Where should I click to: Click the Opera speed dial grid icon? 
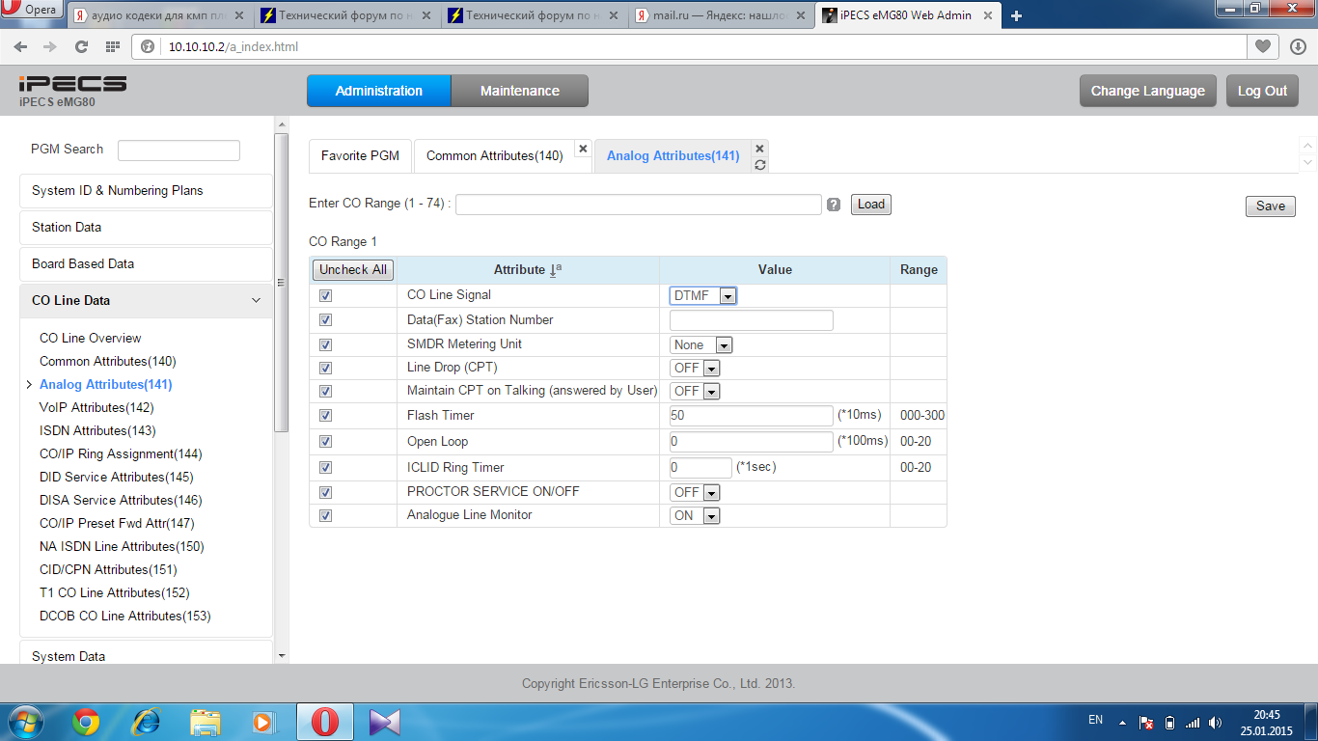(112, 46)
